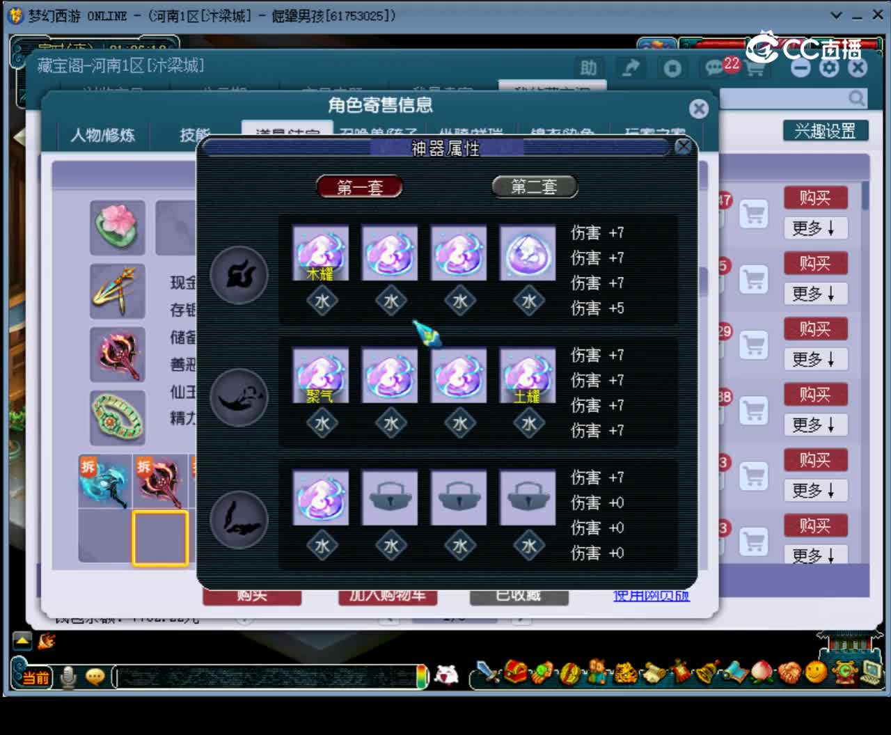Screen dimensions: 891x735
Task: Click the 加入购物车 button
Action: (388, 596)
